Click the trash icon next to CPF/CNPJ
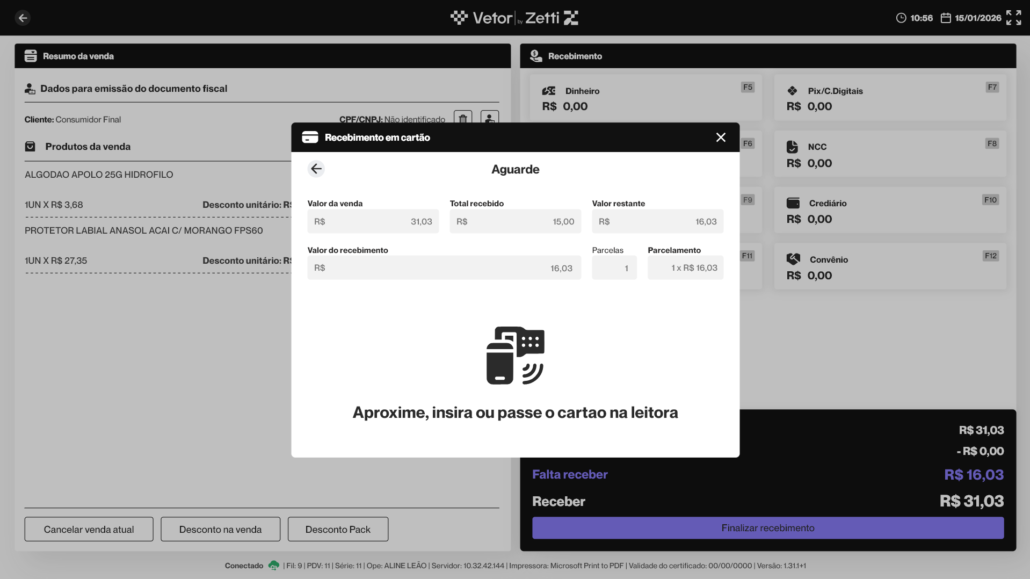1030x579 pixels. pyautogui.click(x=462, y=117)
